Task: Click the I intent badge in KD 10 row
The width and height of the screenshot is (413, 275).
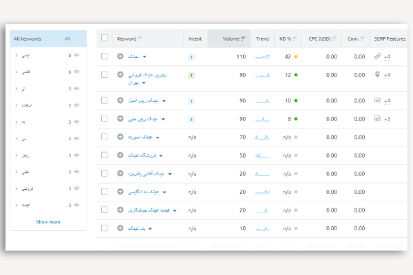Action: pos(191,101)
